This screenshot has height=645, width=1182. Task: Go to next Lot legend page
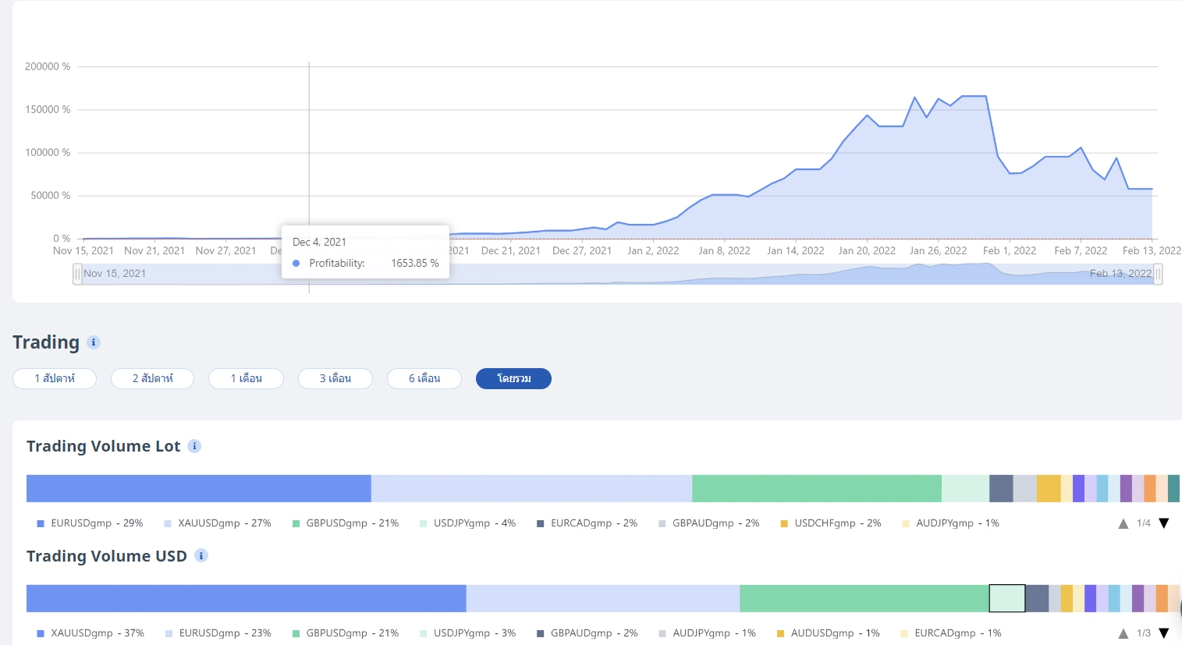[x=1164, y=523]
